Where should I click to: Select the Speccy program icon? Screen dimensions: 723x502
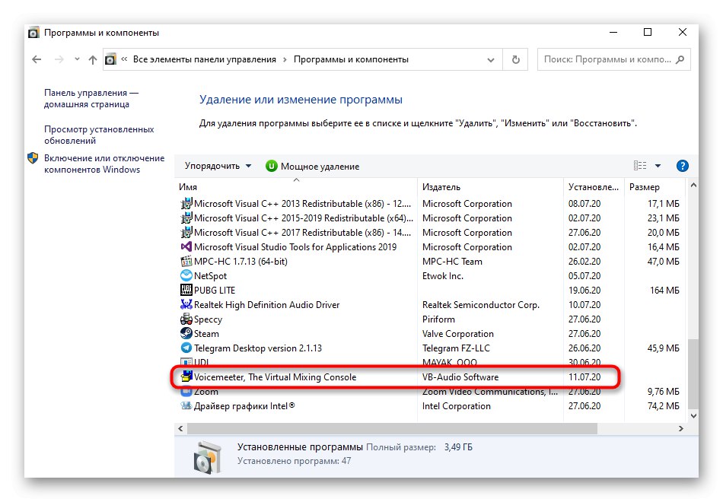point(186,319)
